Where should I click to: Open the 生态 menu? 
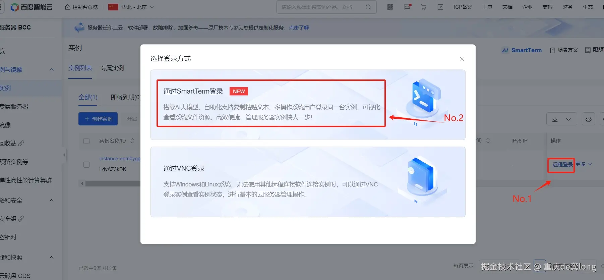[588, 7]
